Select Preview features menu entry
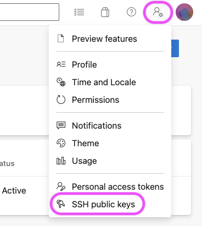This screenshot has width=202, height=226. (x=110, y=38)
